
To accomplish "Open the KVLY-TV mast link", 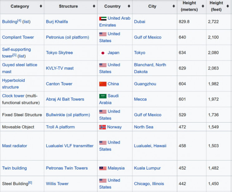I will [60, 68].
